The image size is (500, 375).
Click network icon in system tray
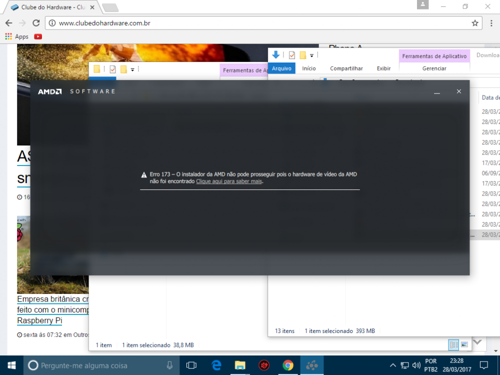click(404, 365)
